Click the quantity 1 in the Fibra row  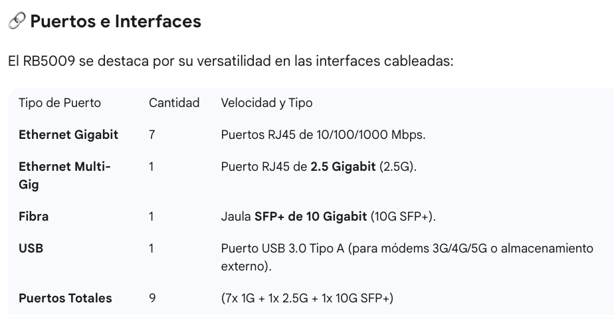pos(152,217)
